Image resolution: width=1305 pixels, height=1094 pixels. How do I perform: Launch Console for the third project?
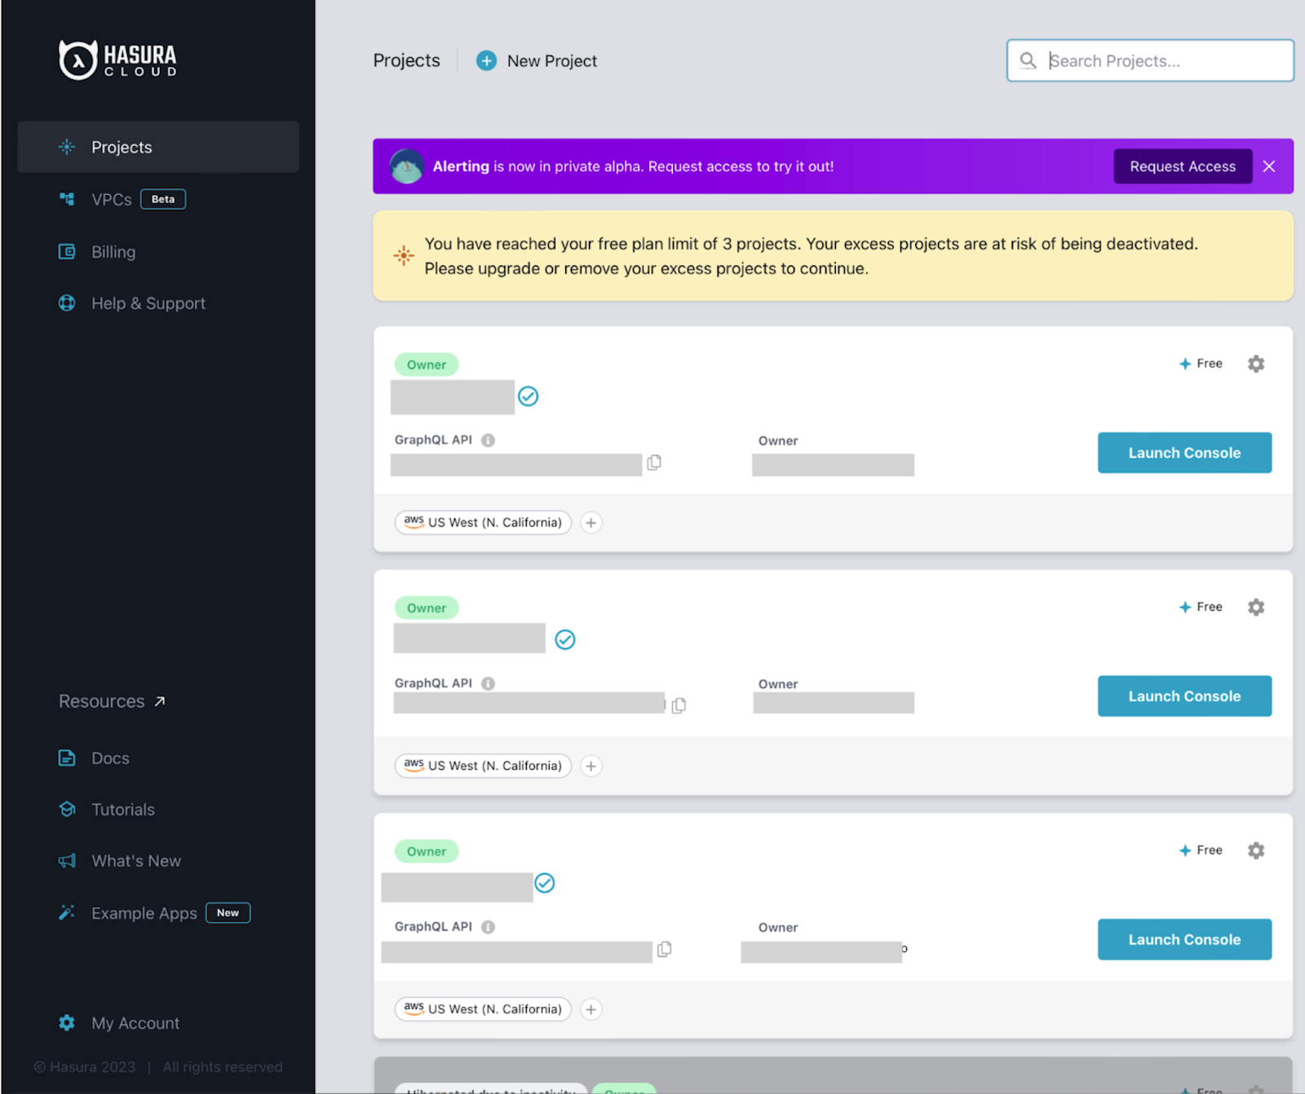click(x=1184, y=940)
